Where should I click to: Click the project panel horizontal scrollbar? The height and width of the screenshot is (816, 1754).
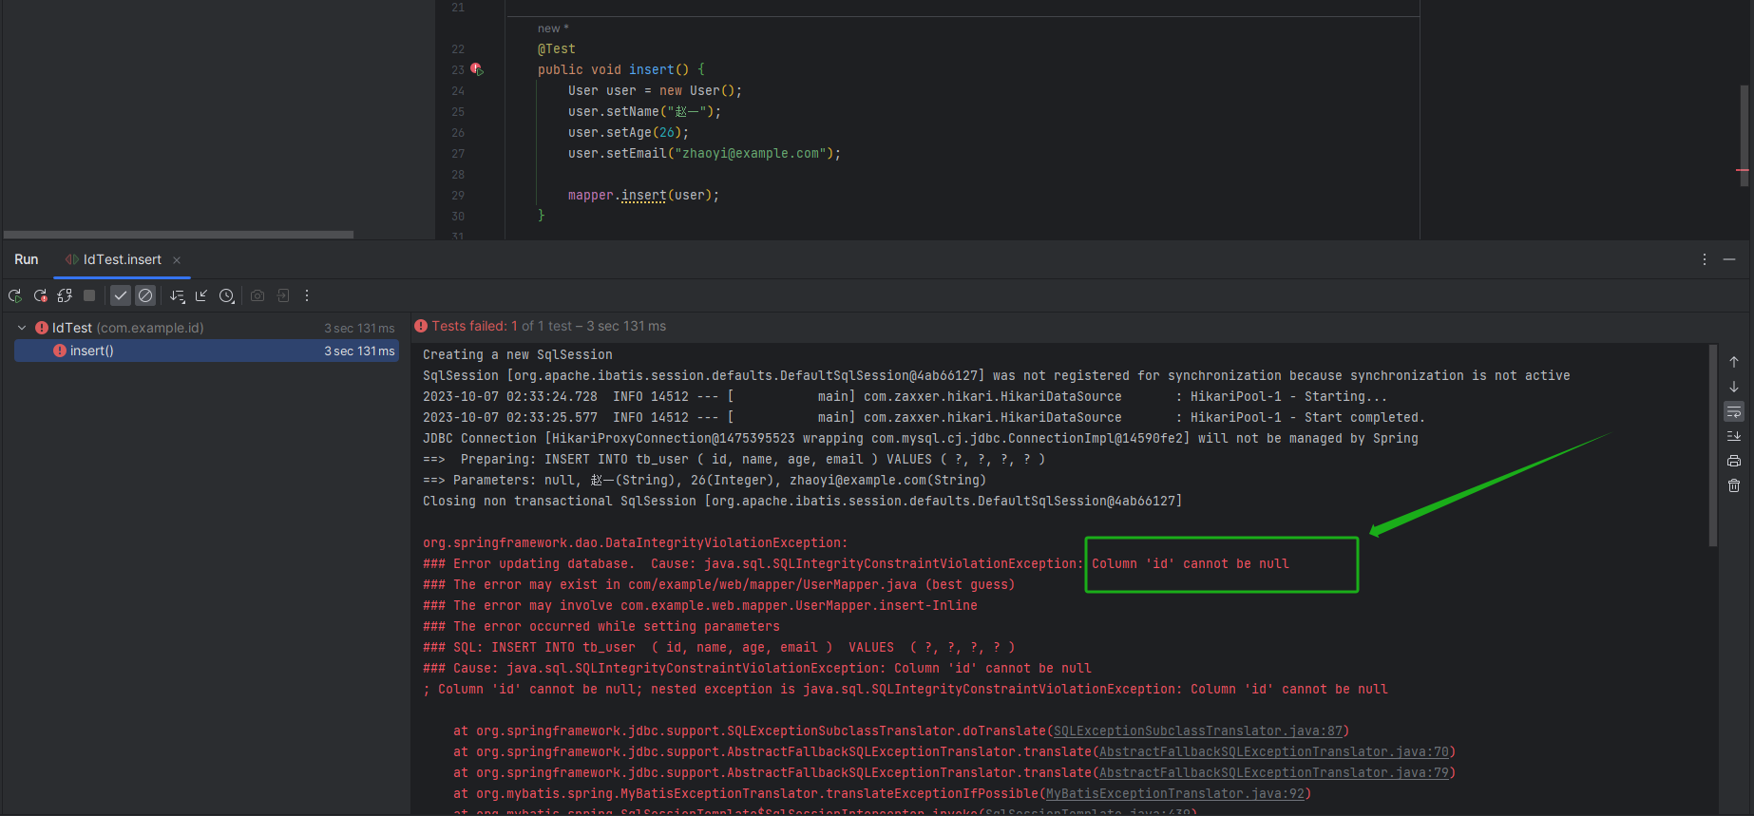(179, 235)
